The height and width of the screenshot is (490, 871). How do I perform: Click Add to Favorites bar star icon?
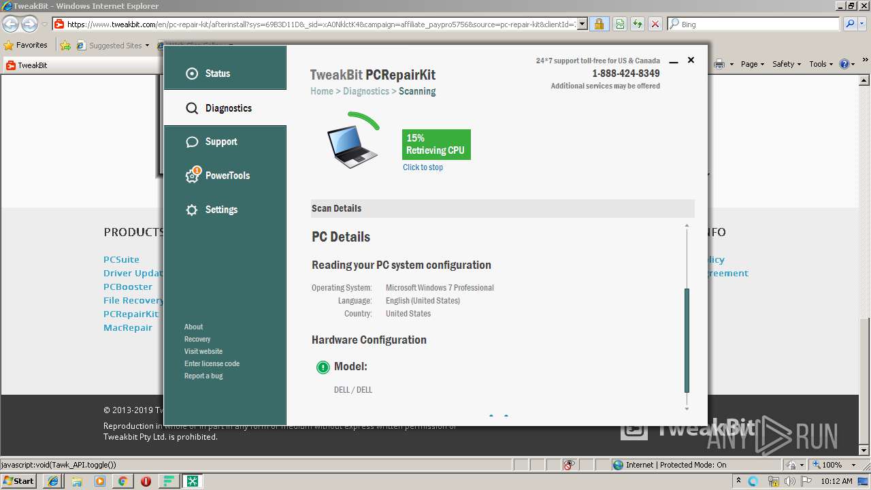click(x=65, y=46)
